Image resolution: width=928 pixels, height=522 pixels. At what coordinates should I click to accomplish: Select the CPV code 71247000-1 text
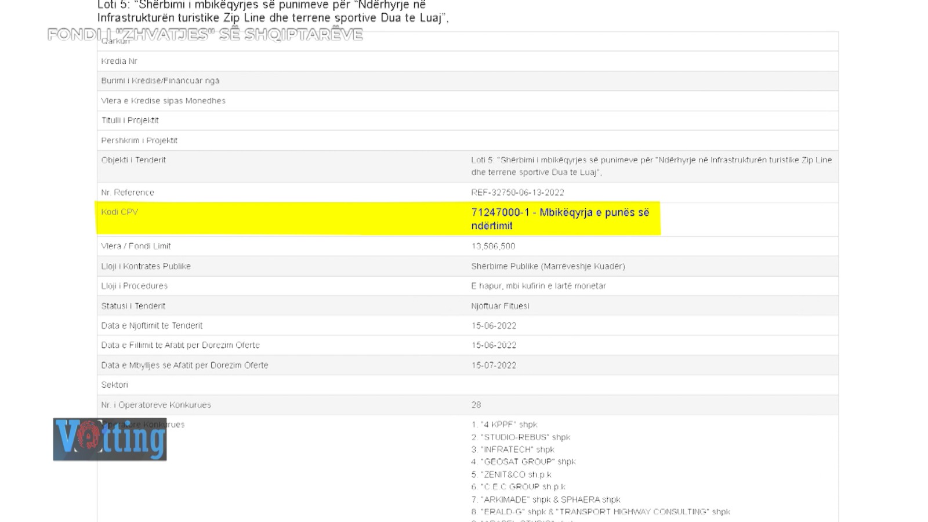[x=500, y=212]
